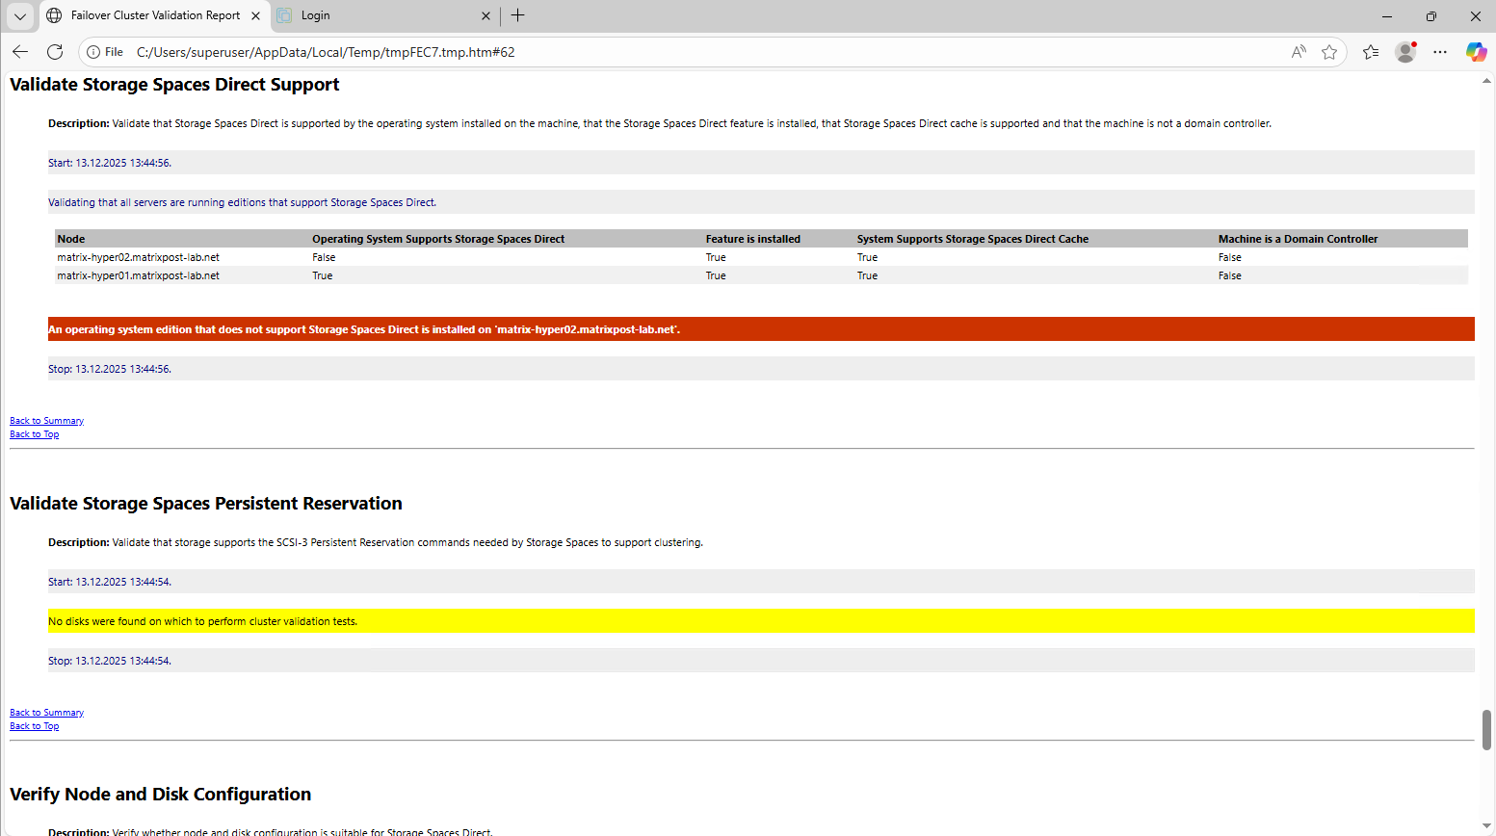
Task: Click System Supports Storage Spaces Direct Cache header
Action: (973, 239)
